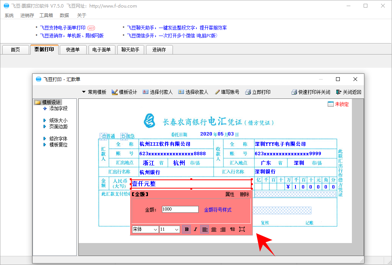Center-align the field text
The height and width of the screenshot is (265, 392).
click(214, 229)
